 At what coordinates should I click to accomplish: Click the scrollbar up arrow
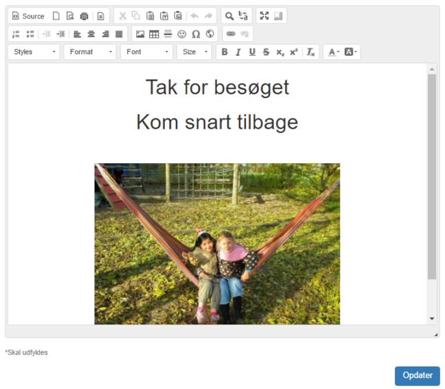(x=432, y=69)
